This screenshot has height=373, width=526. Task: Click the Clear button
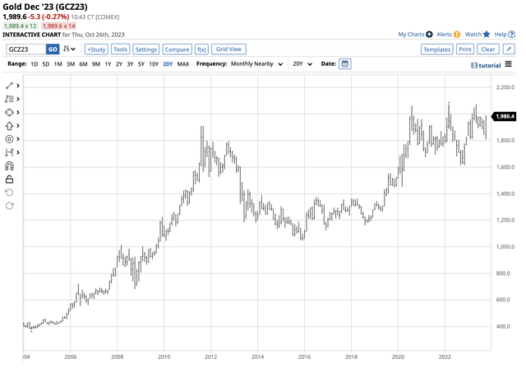[488, 49]
